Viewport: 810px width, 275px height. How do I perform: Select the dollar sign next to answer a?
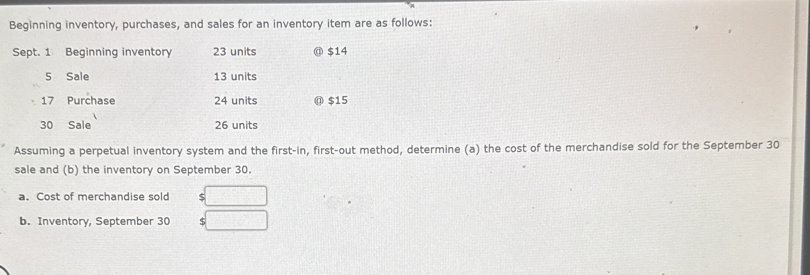click(x=201, y=197)
